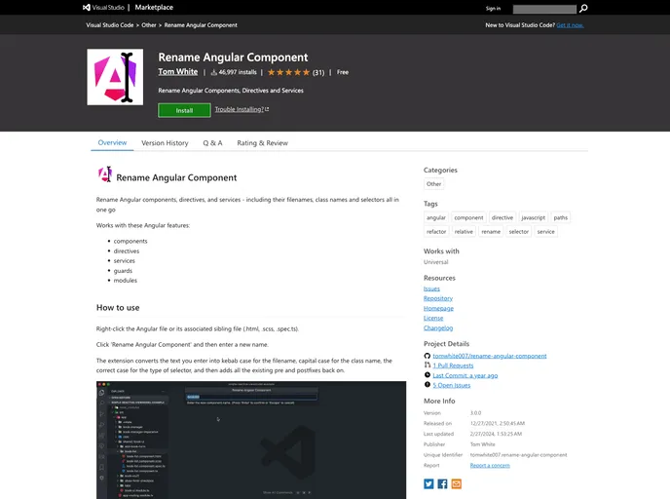670x499 pixels.
Task: Click the clock icon beside Last Commit
Action: [x=427, y=375]
